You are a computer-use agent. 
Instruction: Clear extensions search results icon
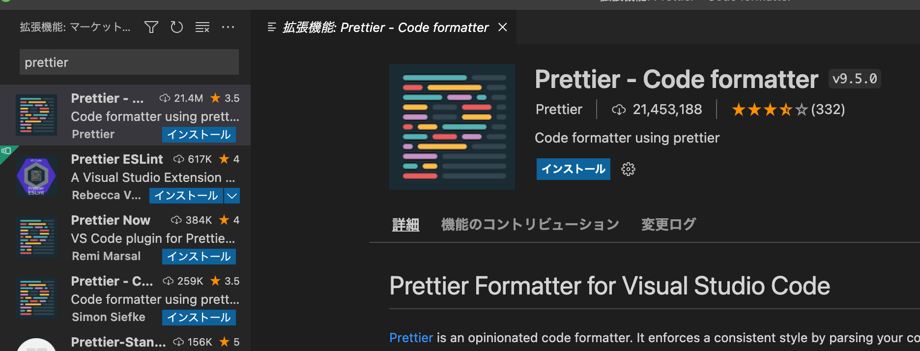coord(202,27)
